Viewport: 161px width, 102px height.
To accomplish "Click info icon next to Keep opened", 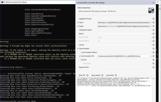I will pyautogui.click(x=102, y=75).
